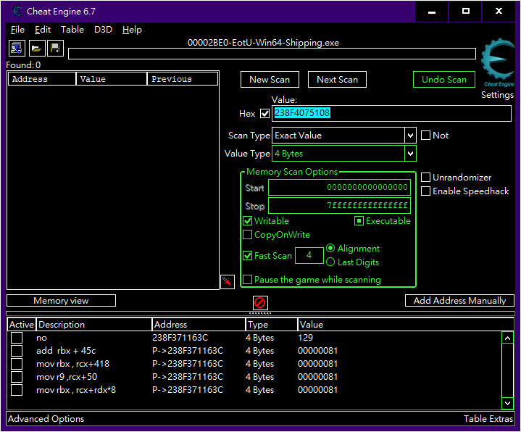Click 'add rbx + 45c' description text
Viewport: 521px width, 432px height.
(66, 351)
